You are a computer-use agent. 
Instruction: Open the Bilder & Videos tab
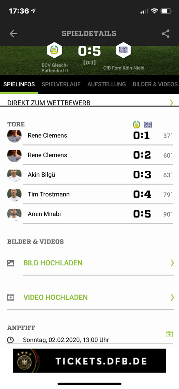[x=155, y=84]
